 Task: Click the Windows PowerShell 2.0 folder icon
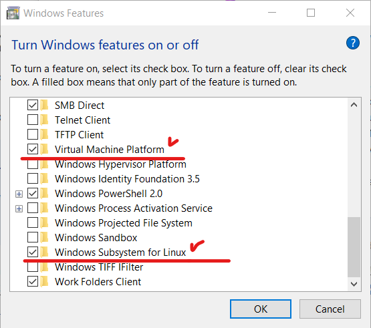point(44,193)
